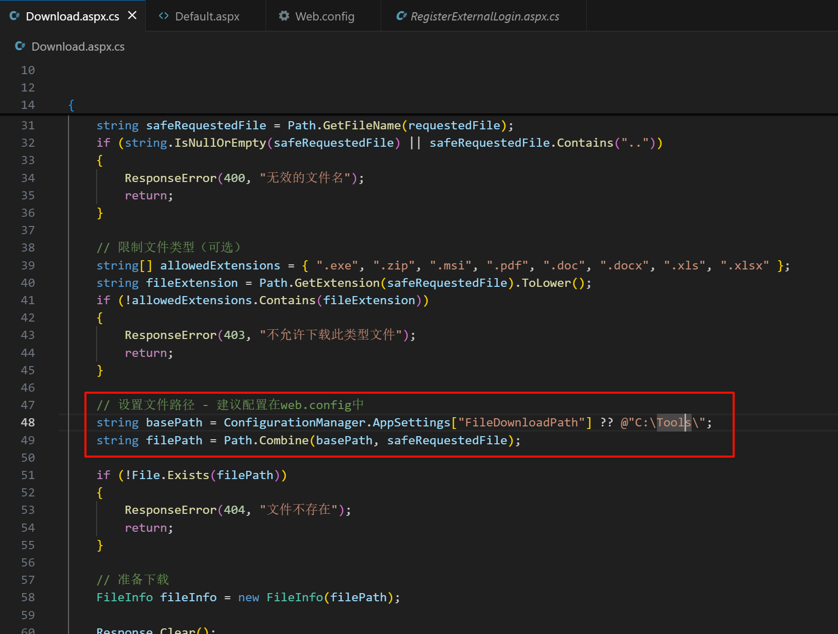Switch to the Default.aspx tab
This screenshot has width=838, height=634.
point(207,16)
